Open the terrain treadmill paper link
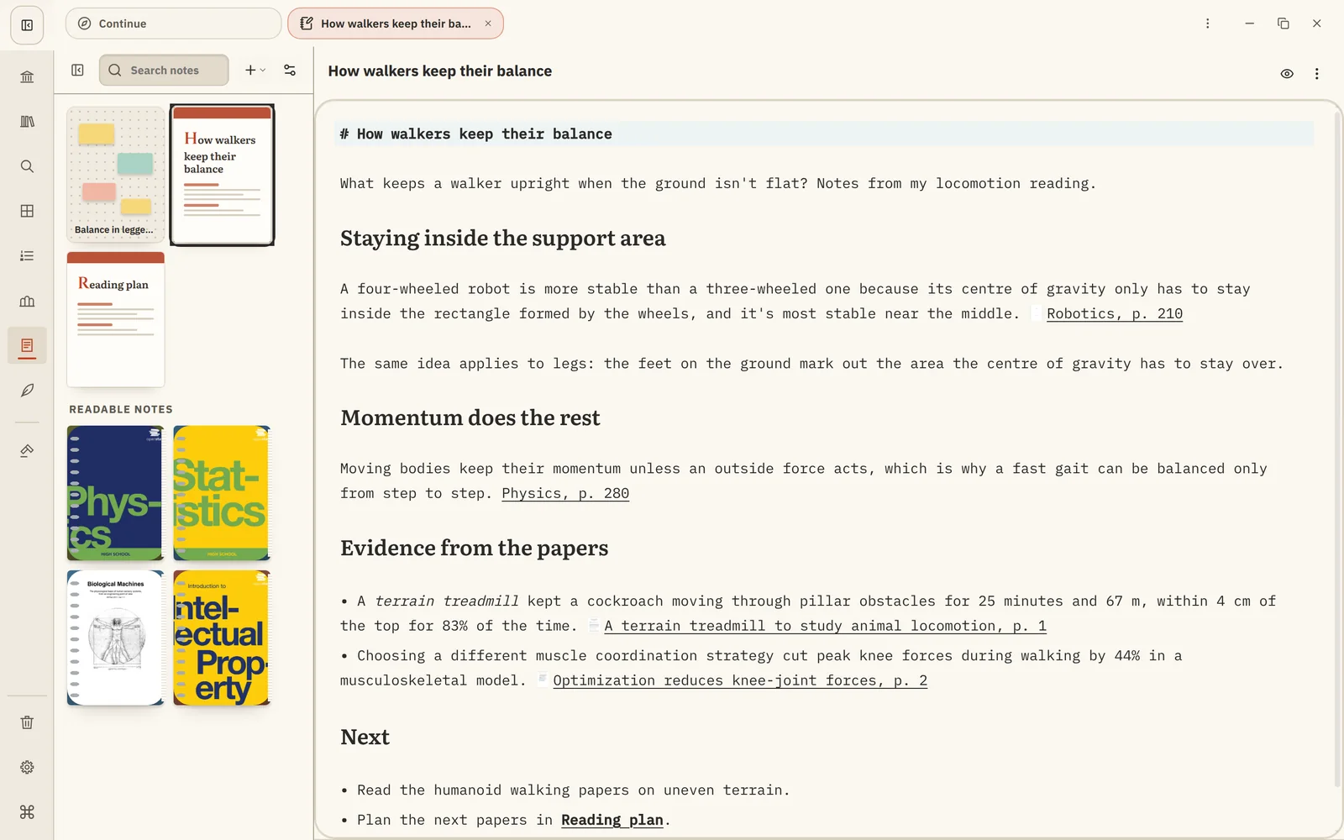The width and height of the screenshot is (1344, 840). pyautogui.click(x=825, y=626)
